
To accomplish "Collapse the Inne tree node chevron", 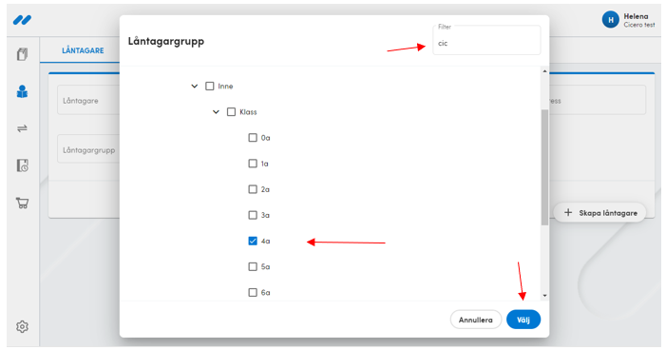I will click(195, 87).
